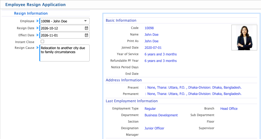Screen dimensions: 261x139
Task: Click the Employee Resign Application page title
Action: click(35, 5)
